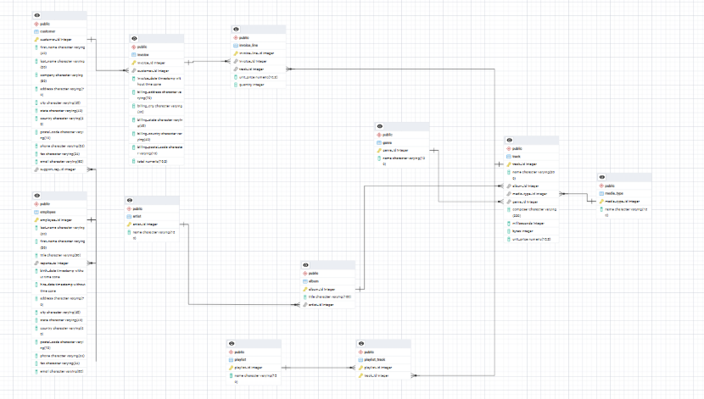704x399 pixels.
Task: Click the primary key icon for customer_id
Action: tap(36, 40)
